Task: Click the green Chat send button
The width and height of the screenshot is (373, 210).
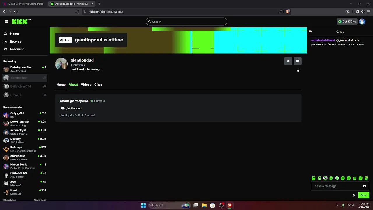Action: (363, 195)
